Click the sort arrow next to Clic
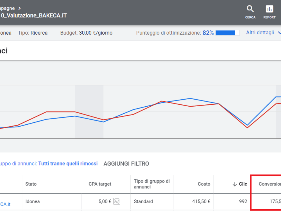Image resolution: width=281 pixels, height=211 pixels. point(235,184)
